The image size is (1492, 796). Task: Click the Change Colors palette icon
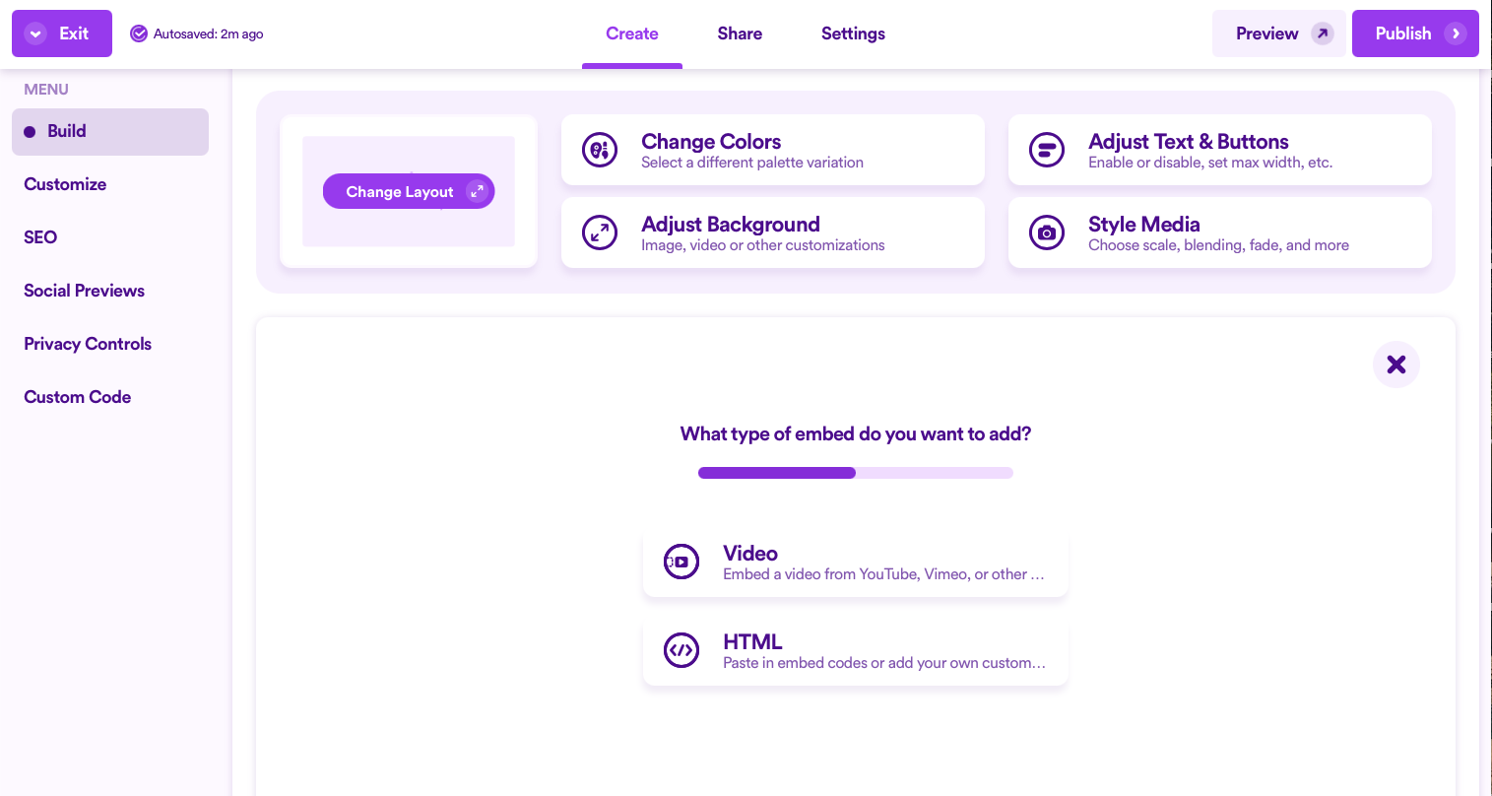coord(600,150)
